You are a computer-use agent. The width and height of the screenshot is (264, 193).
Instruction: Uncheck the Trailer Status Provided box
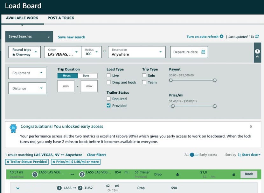pos(108,105)
